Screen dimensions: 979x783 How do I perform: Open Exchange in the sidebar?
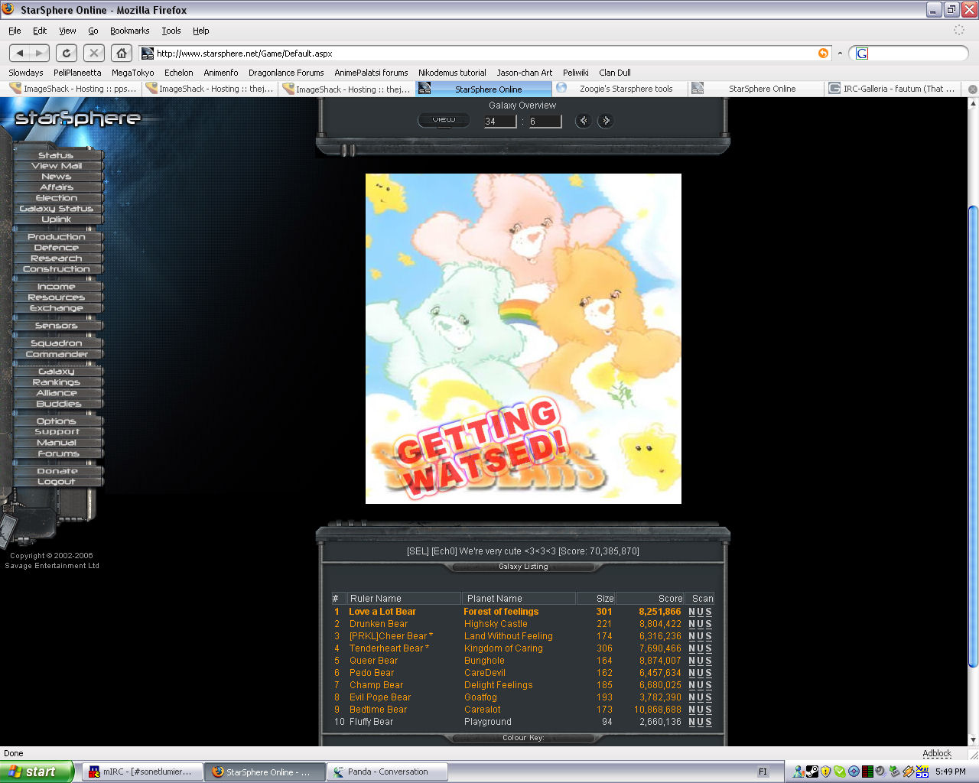pos(56,308)
